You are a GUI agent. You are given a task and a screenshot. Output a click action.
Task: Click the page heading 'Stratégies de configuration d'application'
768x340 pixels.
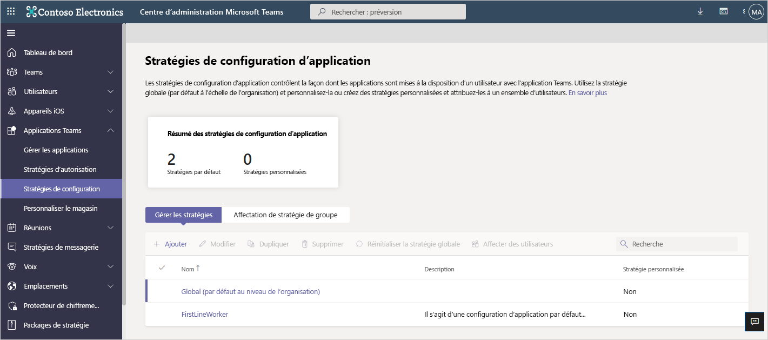258,61
